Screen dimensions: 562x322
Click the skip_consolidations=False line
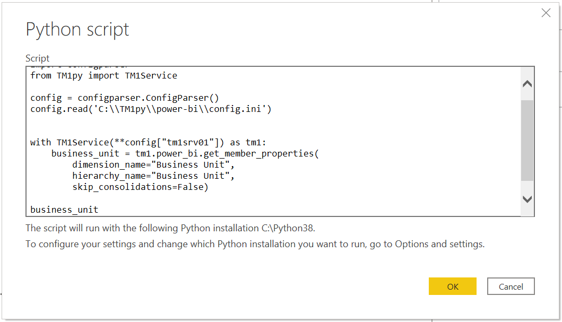(138, 187)
